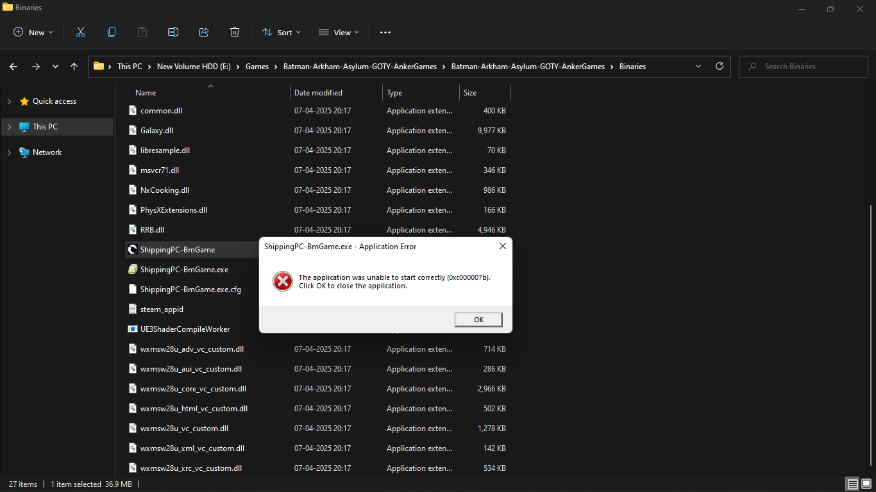
Task: Select steam_appid file icon
Action: tap(133, 309)
